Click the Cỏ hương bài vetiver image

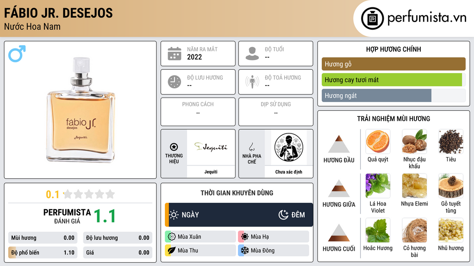click(414, 230)
